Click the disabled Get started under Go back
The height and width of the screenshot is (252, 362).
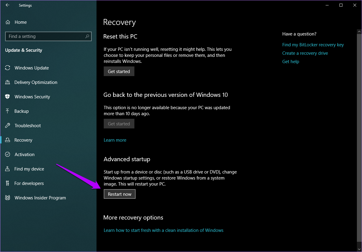point(119,124)
